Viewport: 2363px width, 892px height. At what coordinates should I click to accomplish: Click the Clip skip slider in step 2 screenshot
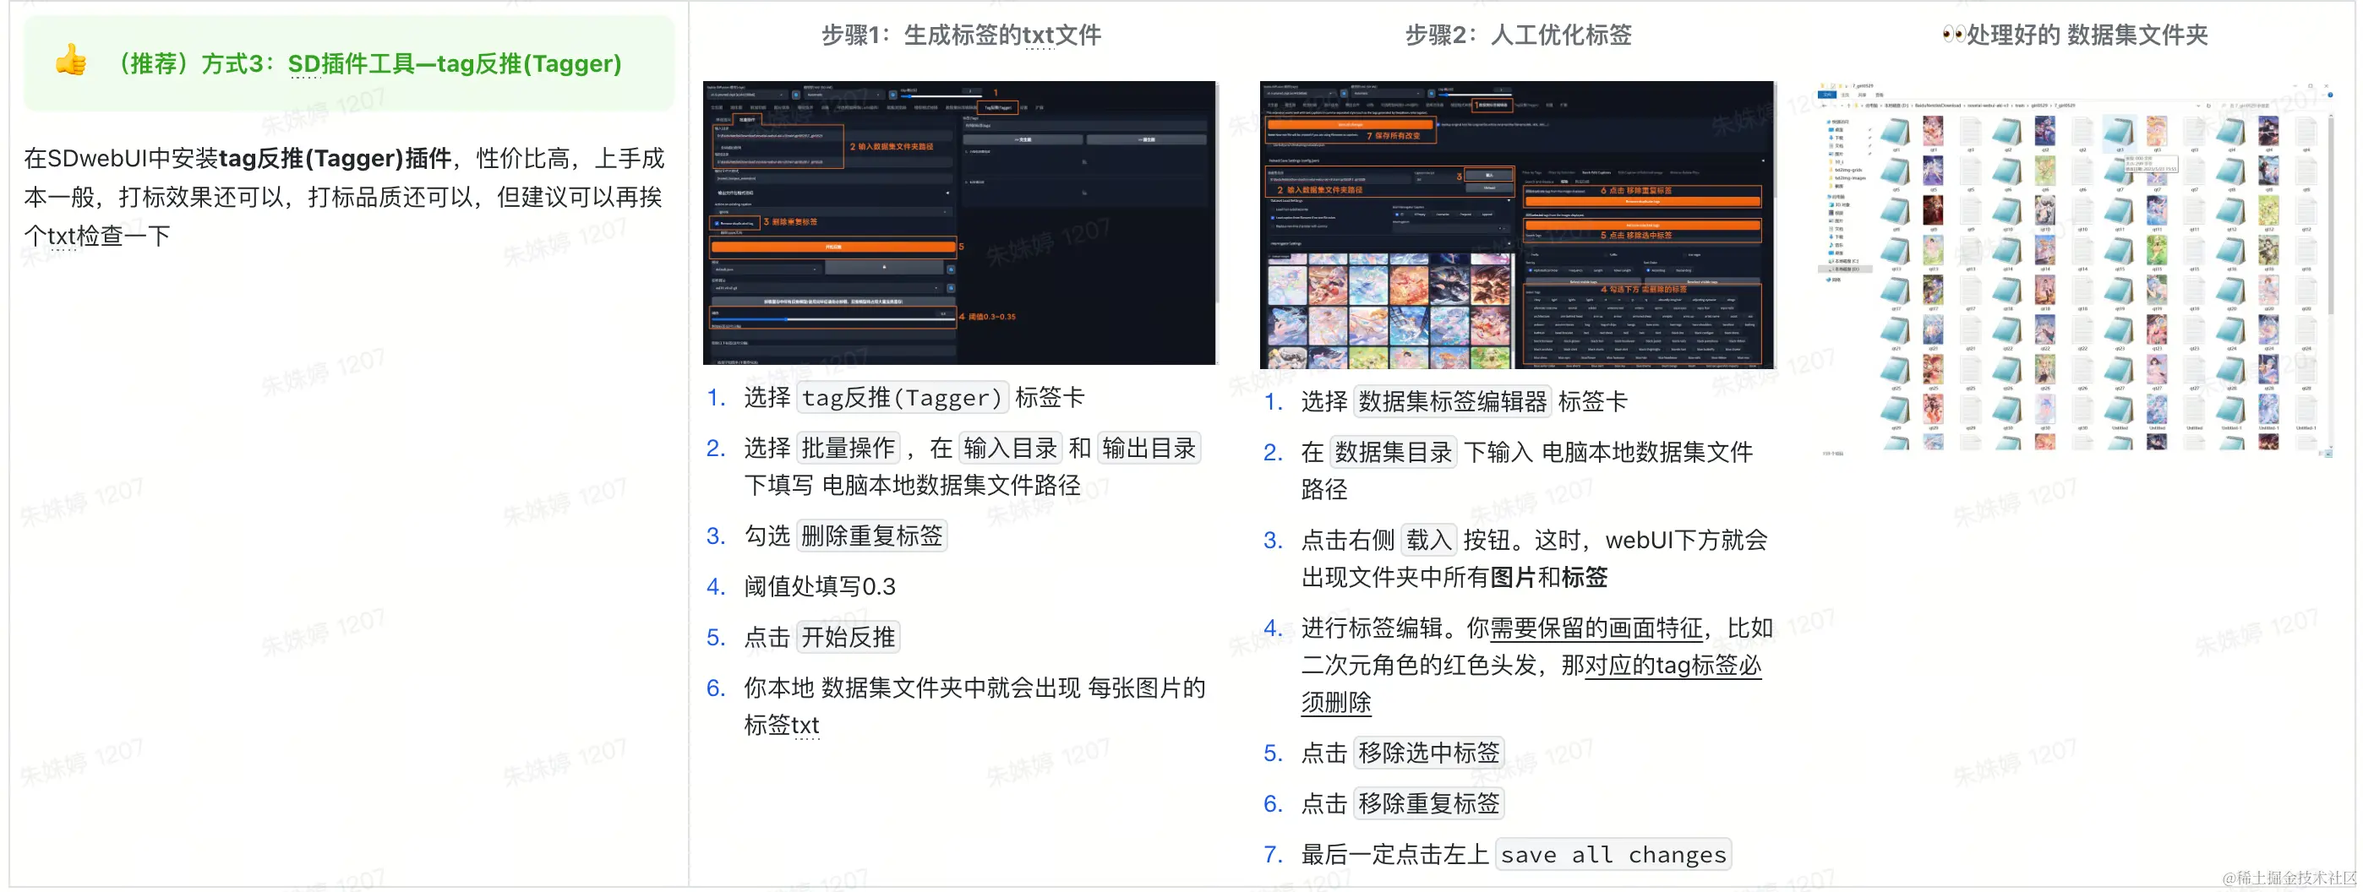pos(1475,95)
